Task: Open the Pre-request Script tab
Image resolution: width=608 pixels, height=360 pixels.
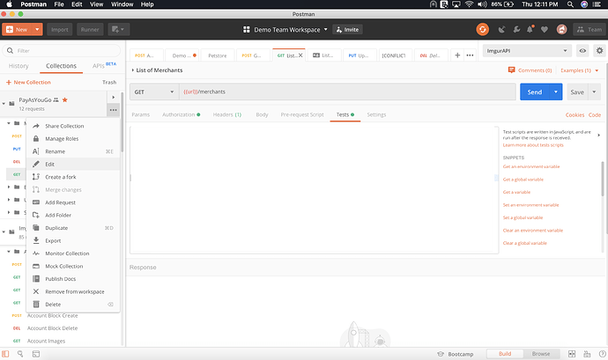Action: [302, 114]
